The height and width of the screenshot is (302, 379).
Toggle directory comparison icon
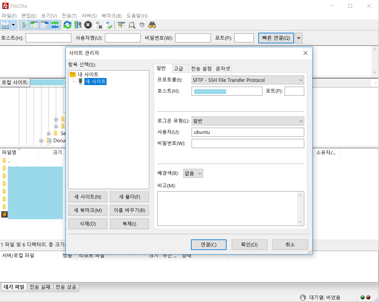[132, 25]
